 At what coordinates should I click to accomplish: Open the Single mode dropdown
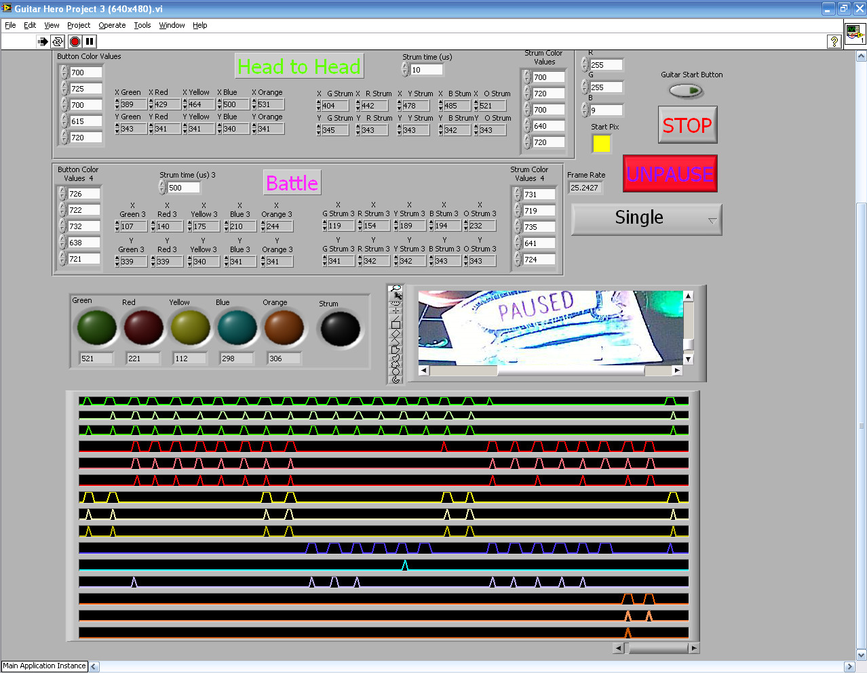tap(647, 220)
